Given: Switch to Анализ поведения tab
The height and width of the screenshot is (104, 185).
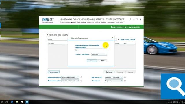Looking at the screenshot, I should click(x=108, y=22).
